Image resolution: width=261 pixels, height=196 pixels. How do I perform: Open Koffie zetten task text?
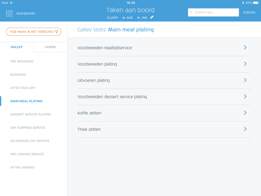(x=90, y=113)
